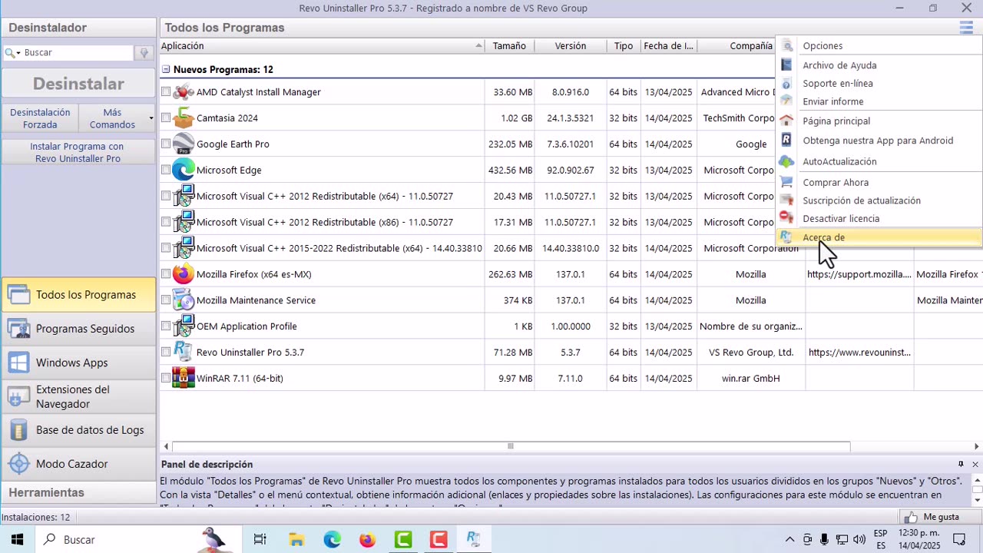
Task: Sort by the Tamaño column header
Action: point(509,46)
